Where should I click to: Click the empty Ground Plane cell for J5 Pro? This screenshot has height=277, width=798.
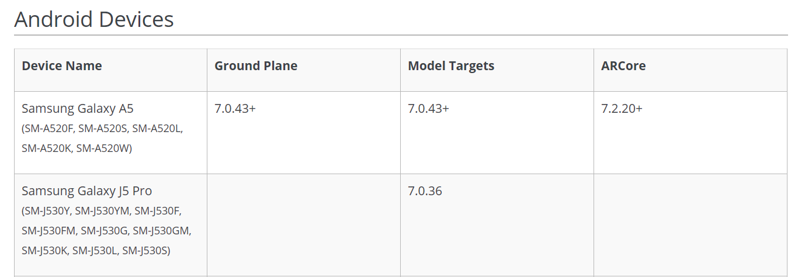tap(303, 225)
